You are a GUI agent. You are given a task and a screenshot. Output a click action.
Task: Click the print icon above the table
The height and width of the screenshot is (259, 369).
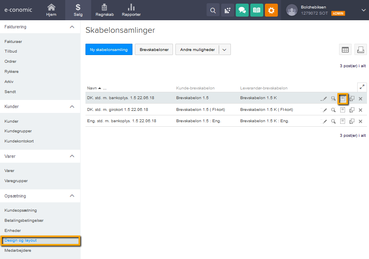360,49
